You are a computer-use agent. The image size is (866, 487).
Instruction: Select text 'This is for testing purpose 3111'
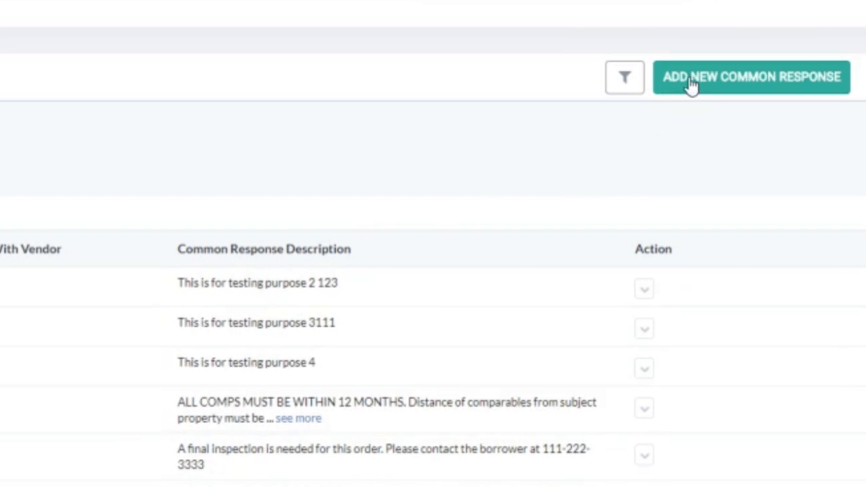(x=256, y=322)
